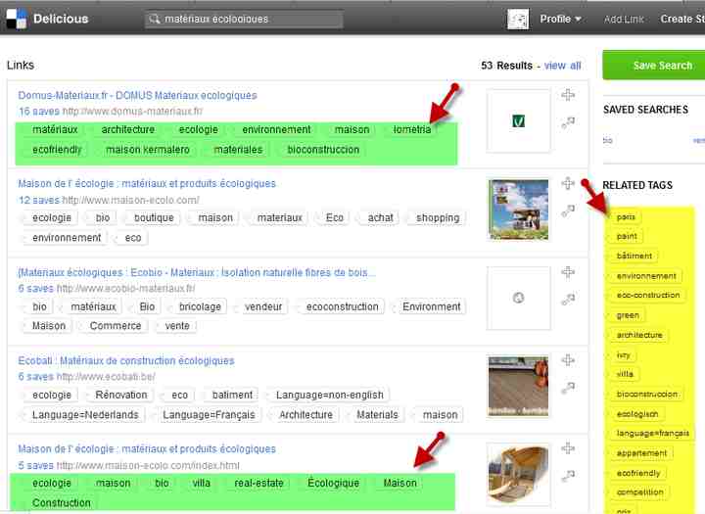Open the Domus-Materiaux.fr link title
Viewport: 705px width, 514px height.
[x=138, y=95]
